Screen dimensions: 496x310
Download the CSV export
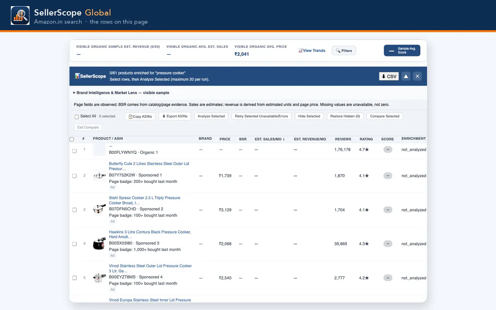pyautogui.click(x=389, y=76)
